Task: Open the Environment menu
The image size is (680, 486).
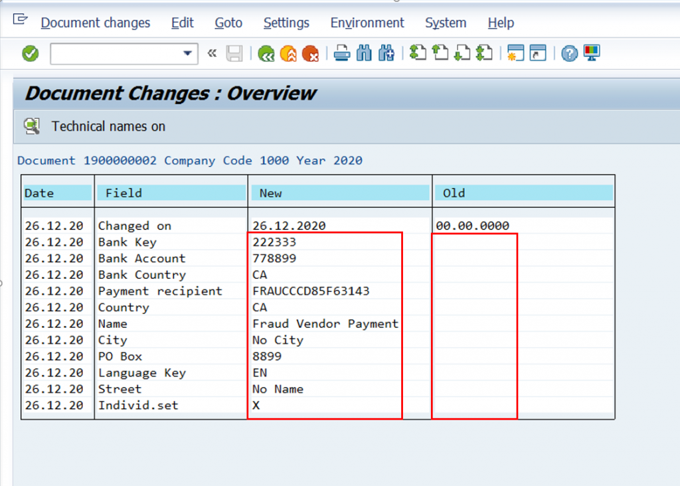Action: click(367, 23)
